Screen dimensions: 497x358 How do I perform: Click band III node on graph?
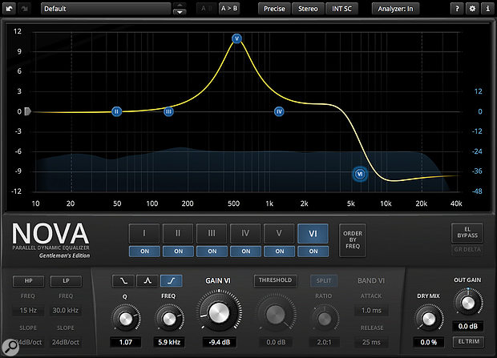click(x=168, y=111)
